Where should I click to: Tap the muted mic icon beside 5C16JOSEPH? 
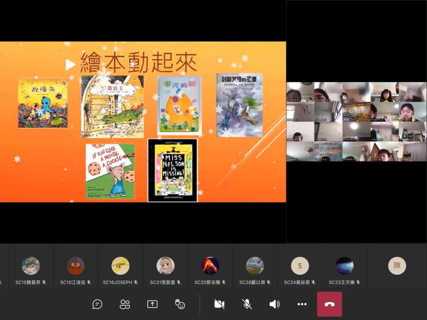pyautogui.click(x=136, y=282)
